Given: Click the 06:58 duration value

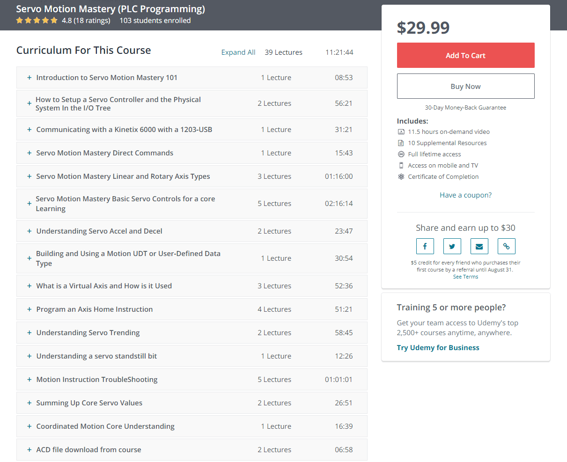Looking at the screenshot, I should [x=344, y=450].
